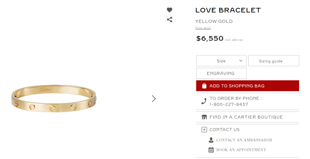The height and width of the screenshot is (159, 310).
Task: Click the gold Love bracelet image
Action: pyautogui.click(x=54, y=98)
